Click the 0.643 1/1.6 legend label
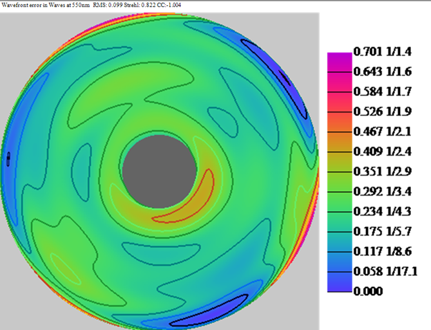Viewport: 431px width, 330px height. pos(382,71)
